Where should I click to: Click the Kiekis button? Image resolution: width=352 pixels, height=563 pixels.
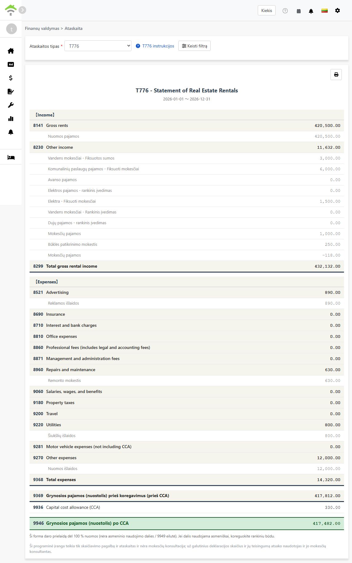[267, 10]
